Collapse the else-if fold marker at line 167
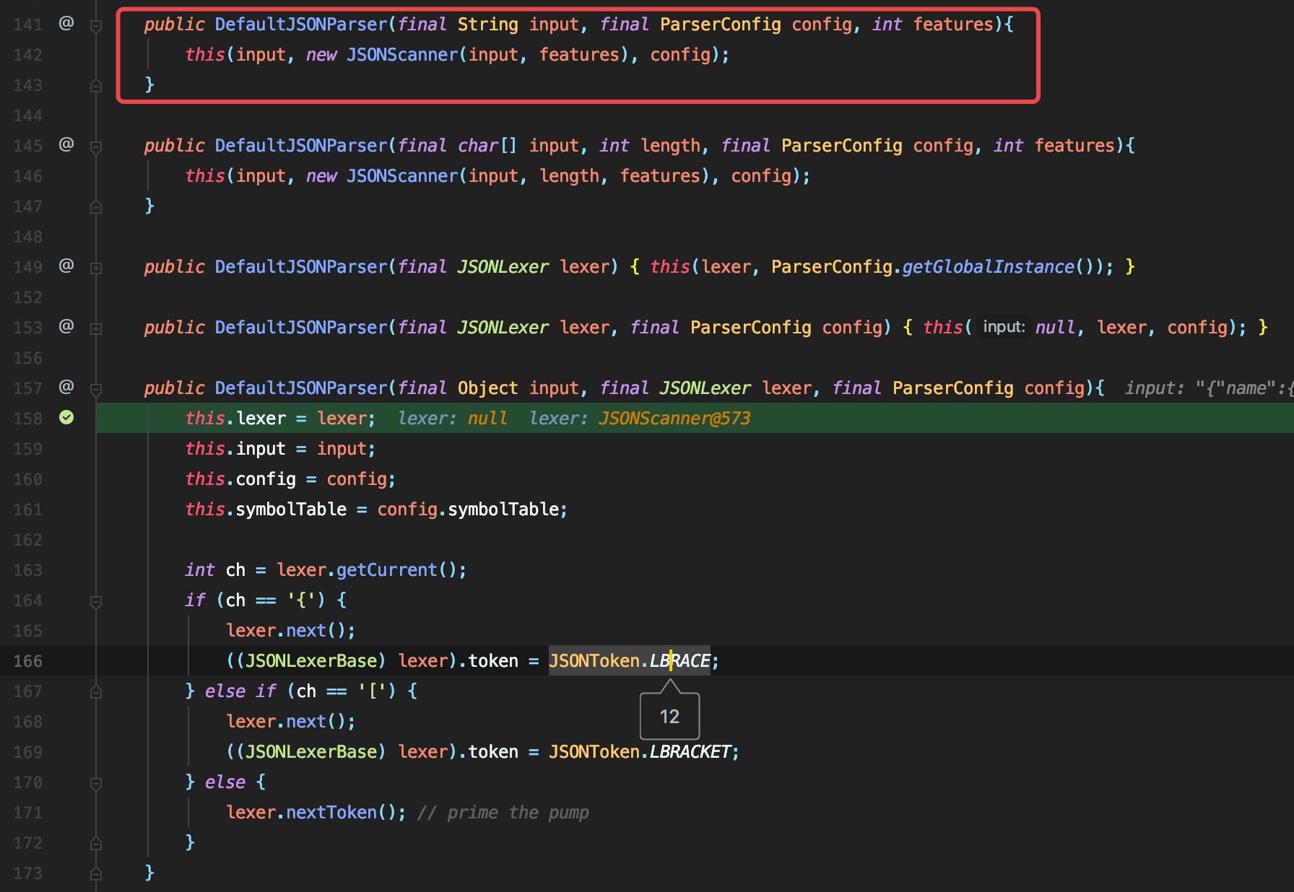Viewport: 1294px width, 892px height. (95, 692)
